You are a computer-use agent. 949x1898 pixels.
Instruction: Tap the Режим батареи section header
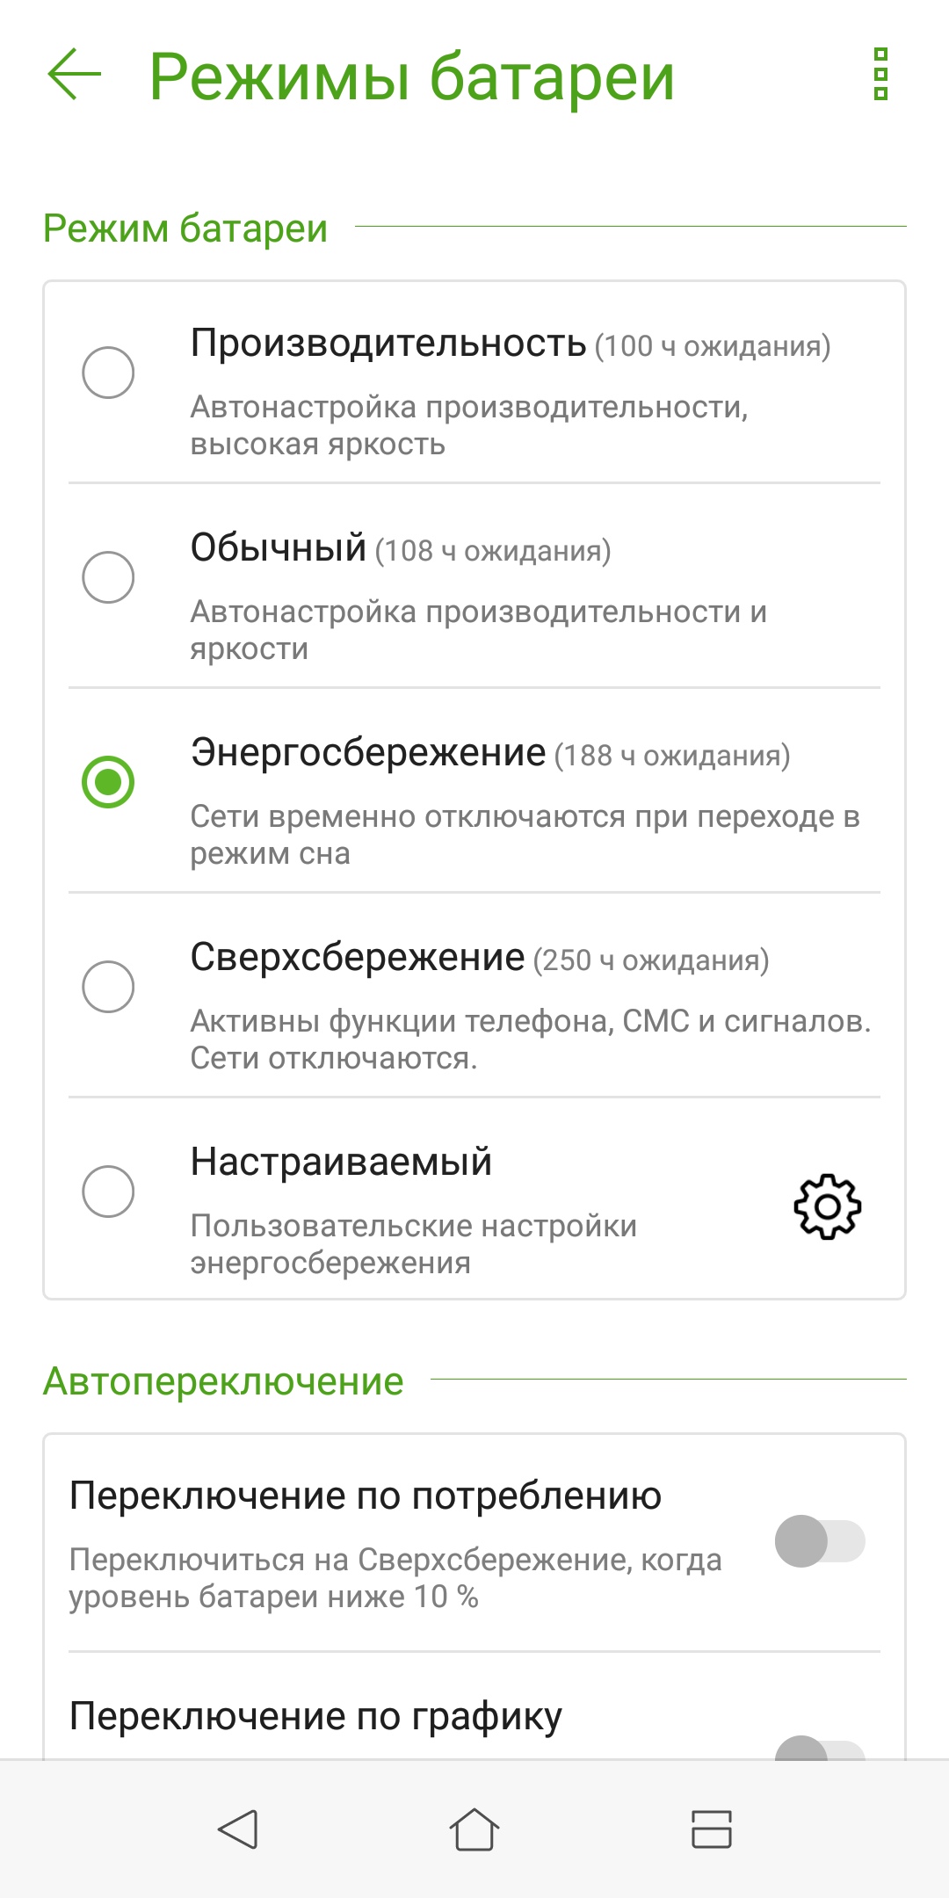coord(185,228)
